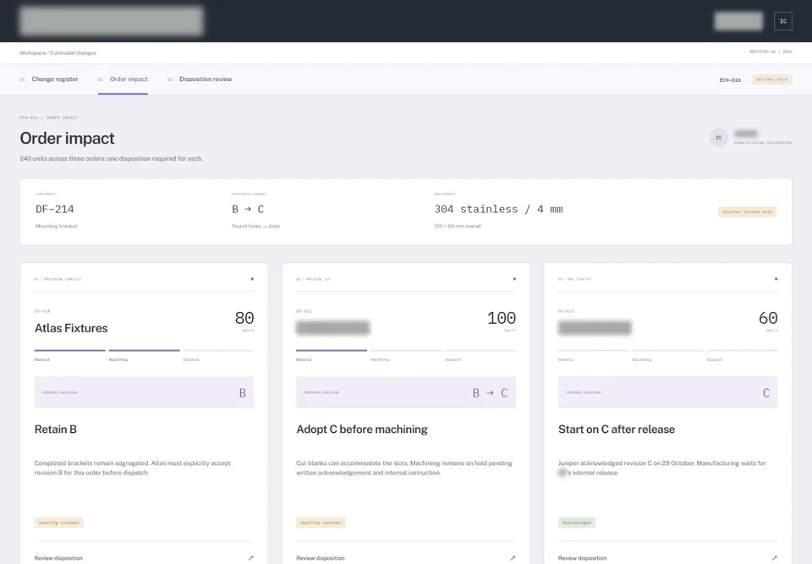Click the SO-610 order number
The height and width of the screenshot is (564, 812).
42,311
